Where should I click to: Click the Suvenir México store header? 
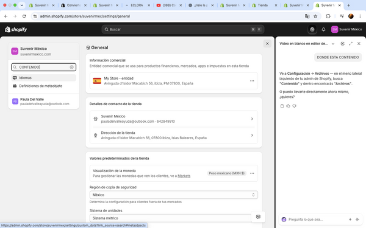click(43, 51)
